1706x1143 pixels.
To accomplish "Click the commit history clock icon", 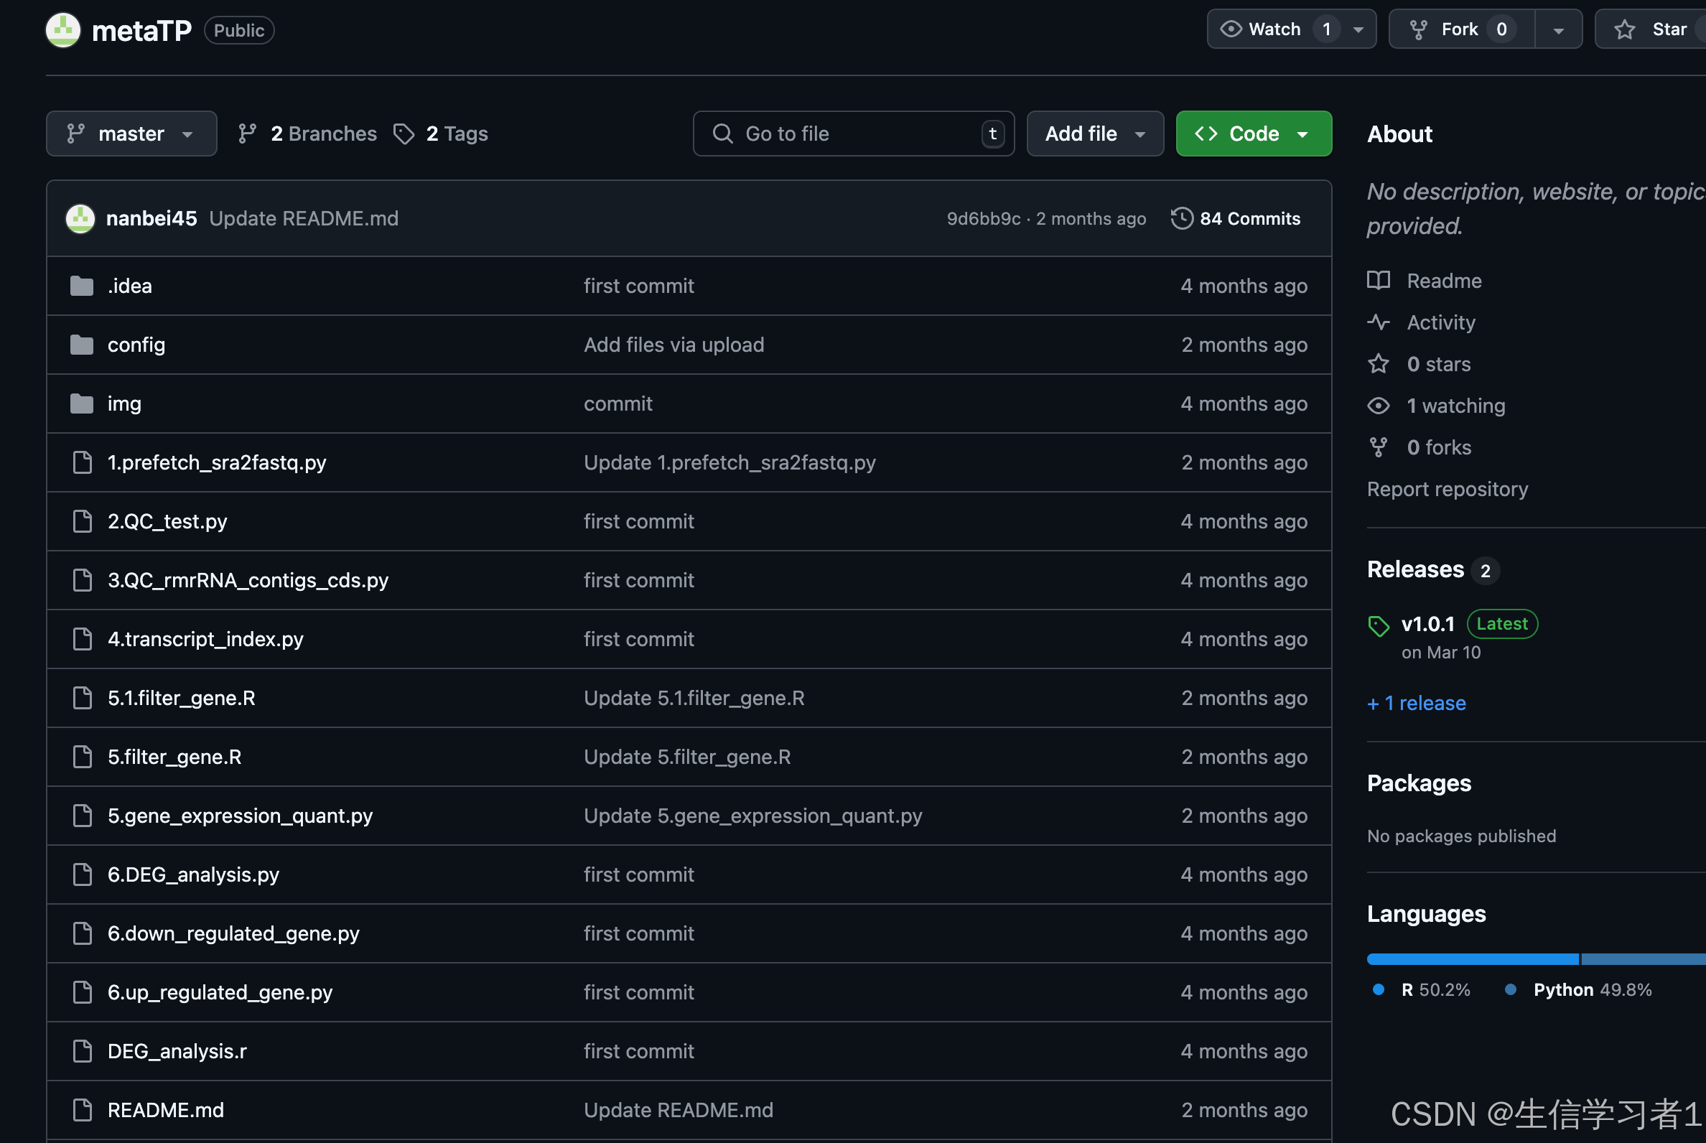I will pyautogui.click(x=1181, y=219).
